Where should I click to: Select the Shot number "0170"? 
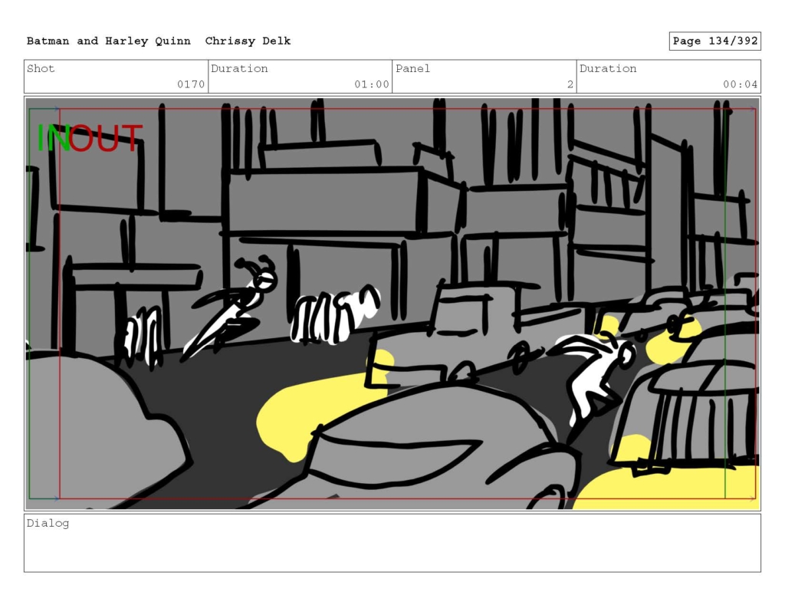pyautogui.click(x=191, y=84)
